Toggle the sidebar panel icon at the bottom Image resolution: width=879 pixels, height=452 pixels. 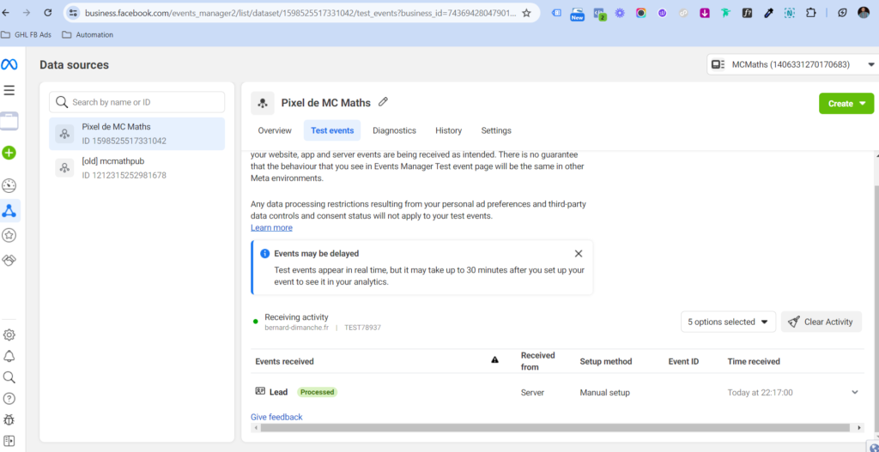coord(9,441)
